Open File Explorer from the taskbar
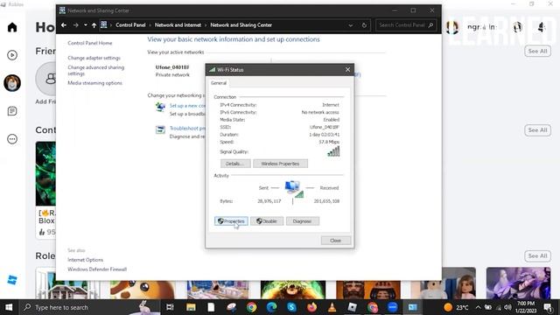The image size is (560, 315). coord(191,307)
